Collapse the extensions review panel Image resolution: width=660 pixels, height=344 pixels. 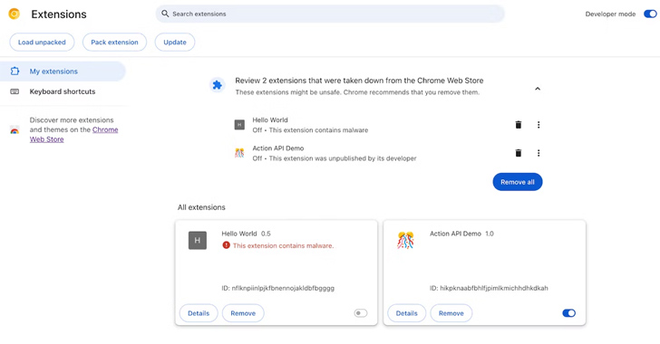coord(538,89)
